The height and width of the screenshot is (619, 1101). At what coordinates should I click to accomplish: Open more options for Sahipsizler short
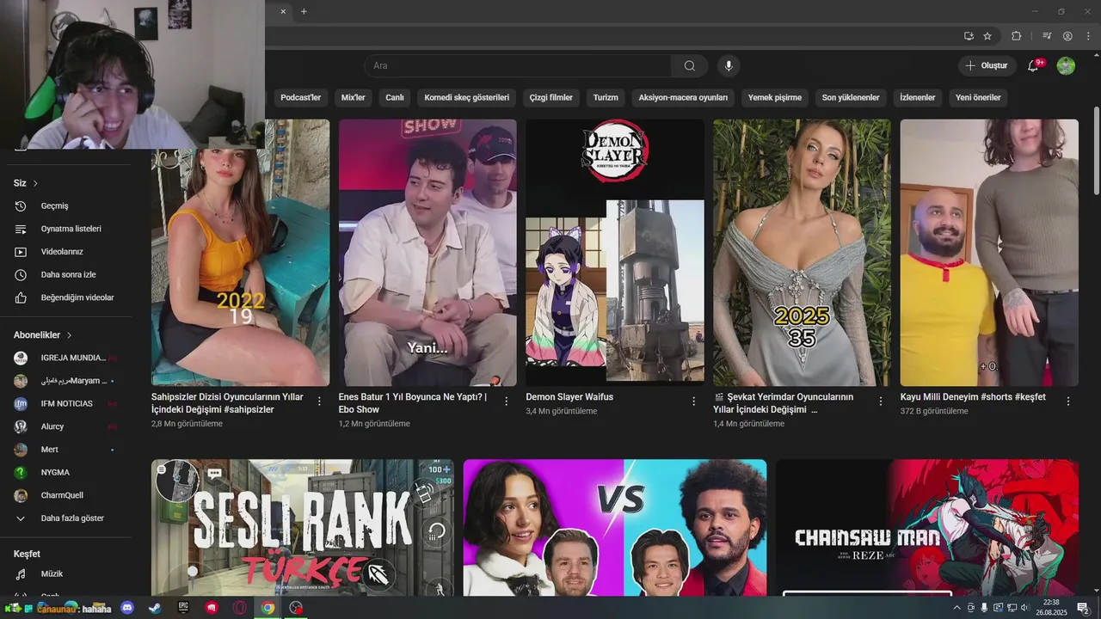(x=319, y=401)
